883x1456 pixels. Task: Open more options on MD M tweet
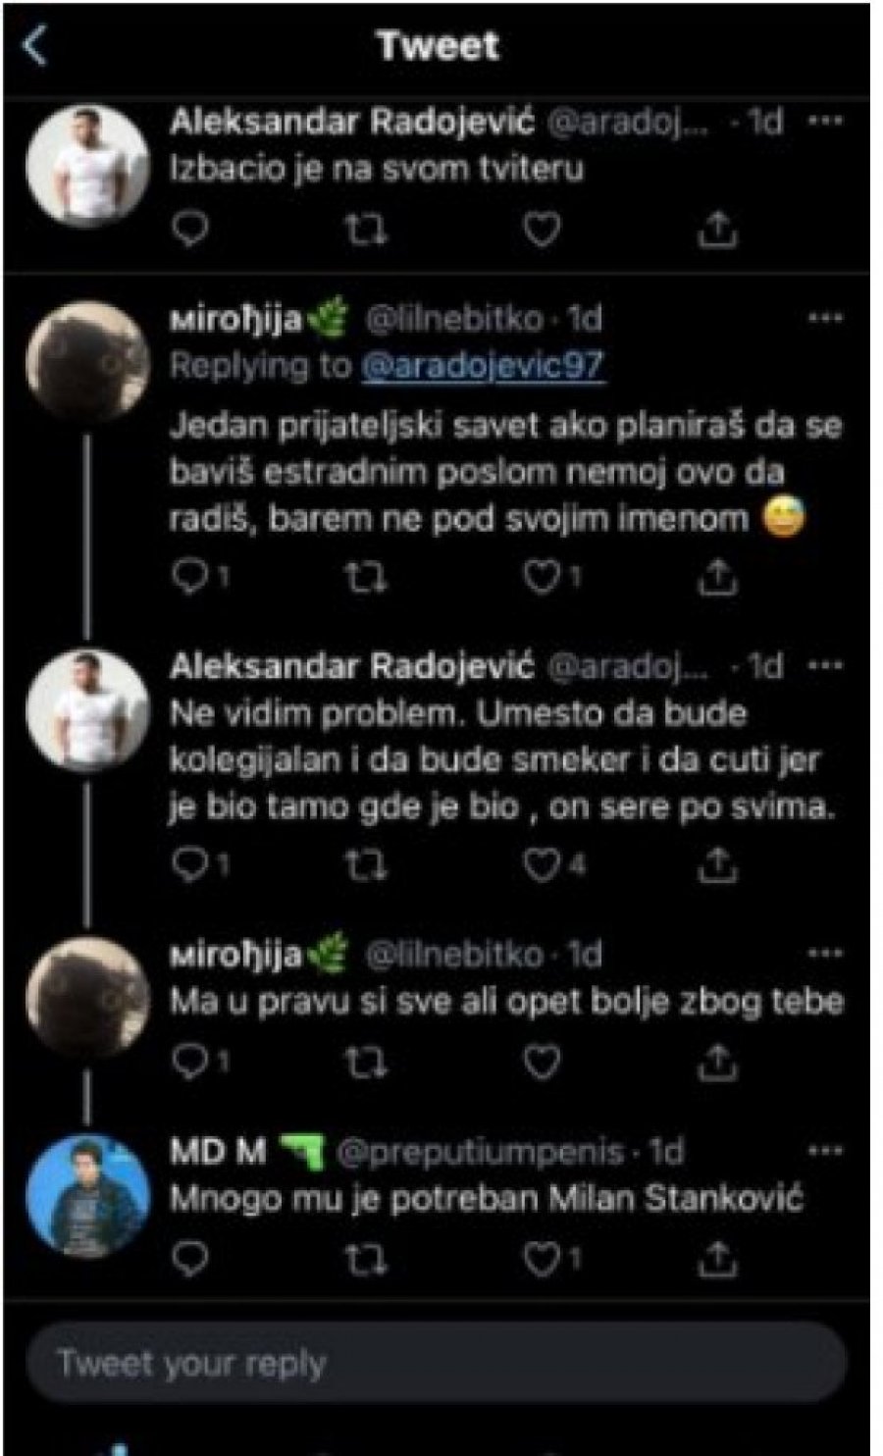point(824,1151)
